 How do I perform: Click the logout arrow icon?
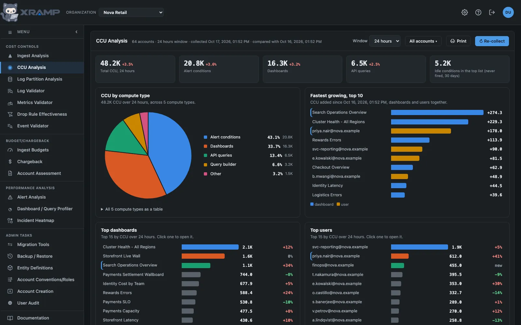coord(492,12)
